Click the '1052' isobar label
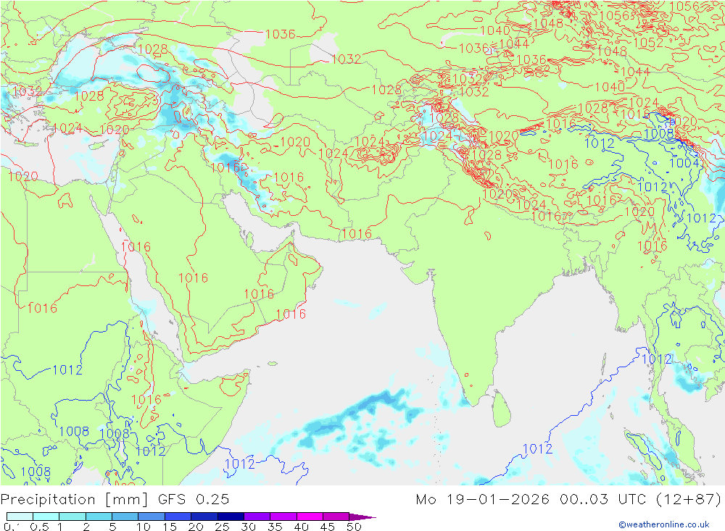Viewport: 725px width, 531px height. [x=647, y=43]
